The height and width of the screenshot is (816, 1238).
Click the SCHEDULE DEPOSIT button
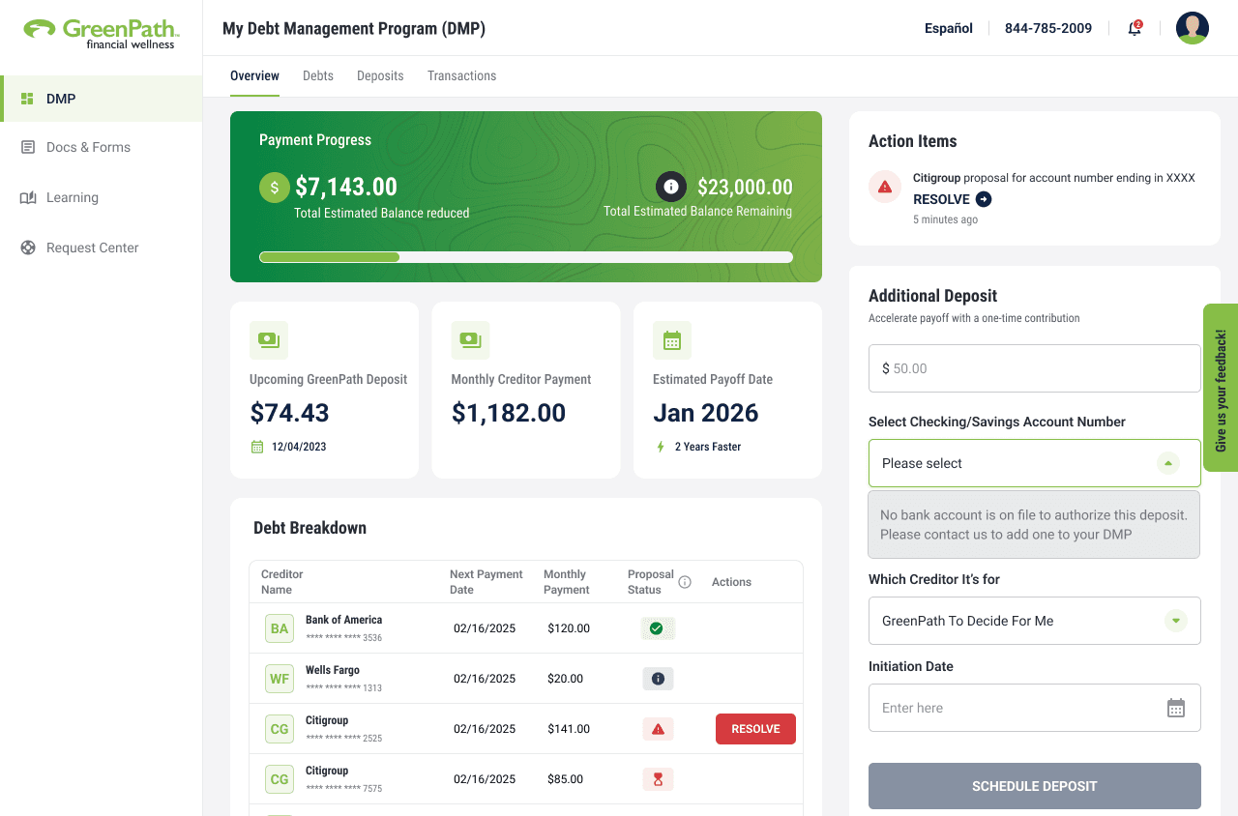(1035, 786)
